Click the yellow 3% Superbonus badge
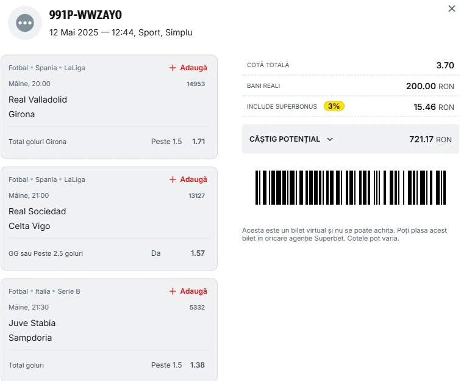 click(x=334, y=106)
